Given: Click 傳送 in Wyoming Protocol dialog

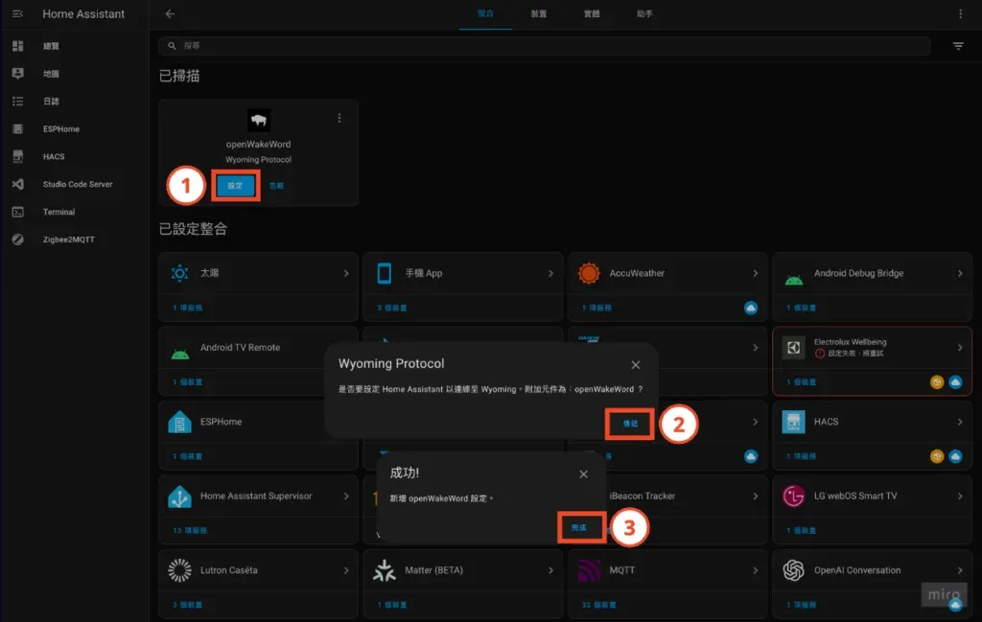Looking at the screenshot, I should (630, 423).
